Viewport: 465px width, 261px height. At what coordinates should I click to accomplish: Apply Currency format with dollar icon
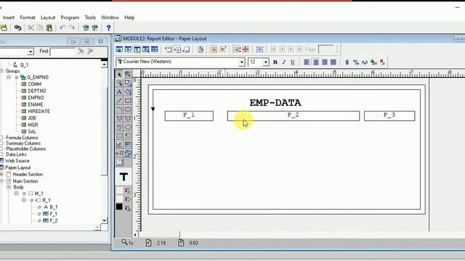tap(347, 62)
